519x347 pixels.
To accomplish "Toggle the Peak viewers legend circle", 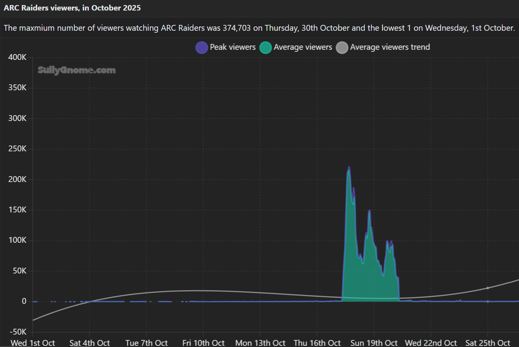I will [x=202, y=47].
